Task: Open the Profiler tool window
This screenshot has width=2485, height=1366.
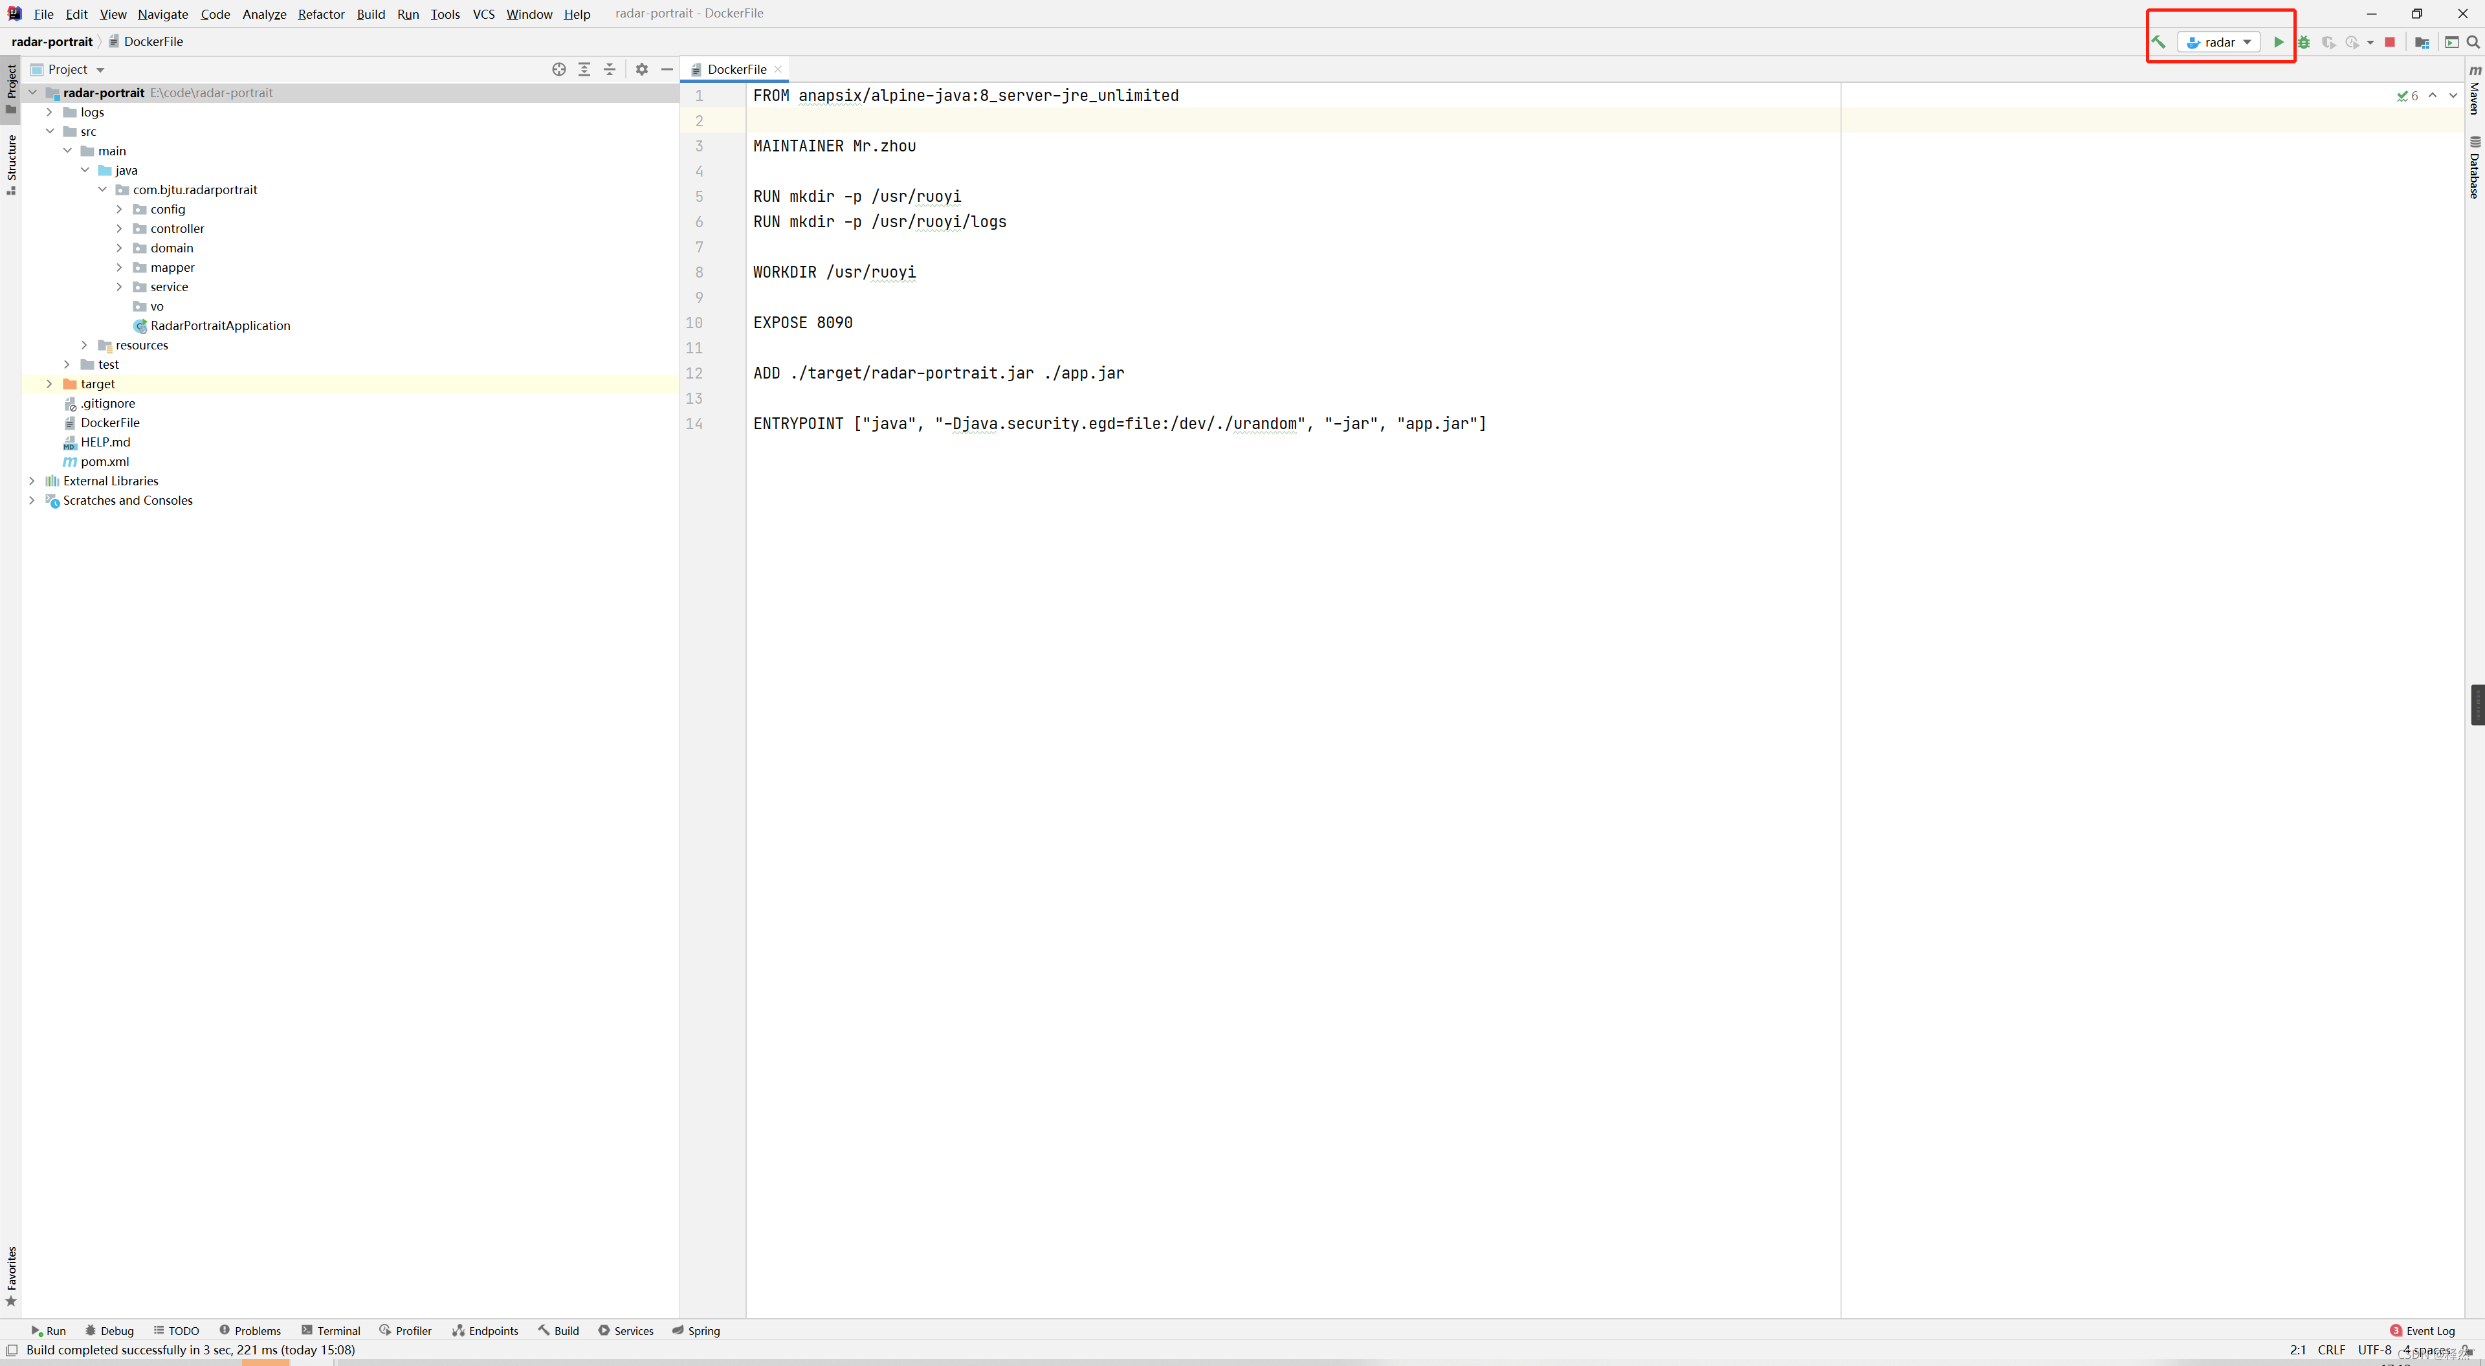Action: pyautogui.click(x=405, y=1330)
